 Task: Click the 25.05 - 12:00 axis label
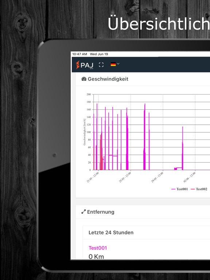tap(125, 177)
